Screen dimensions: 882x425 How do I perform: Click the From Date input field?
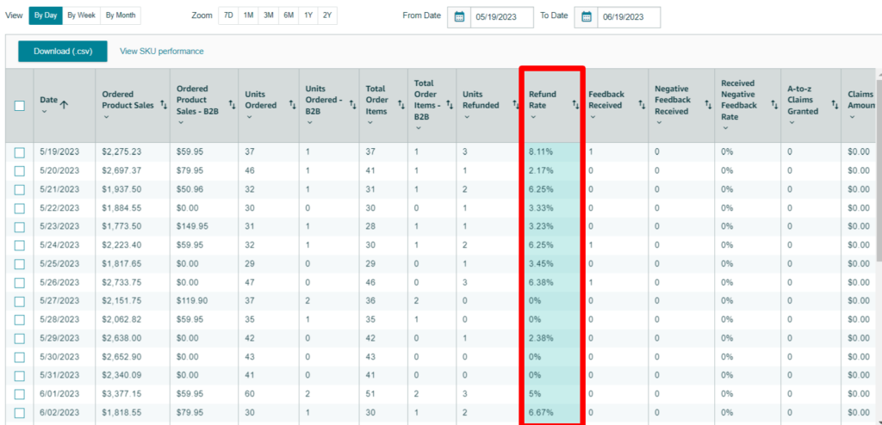pyautogui.click(x=501, y=16)
